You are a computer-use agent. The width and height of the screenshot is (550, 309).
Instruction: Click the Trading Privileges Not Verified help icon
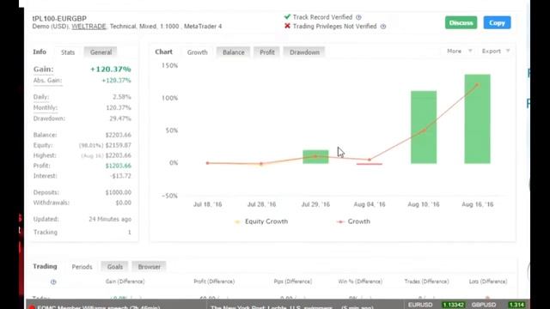tap(383, 27)
